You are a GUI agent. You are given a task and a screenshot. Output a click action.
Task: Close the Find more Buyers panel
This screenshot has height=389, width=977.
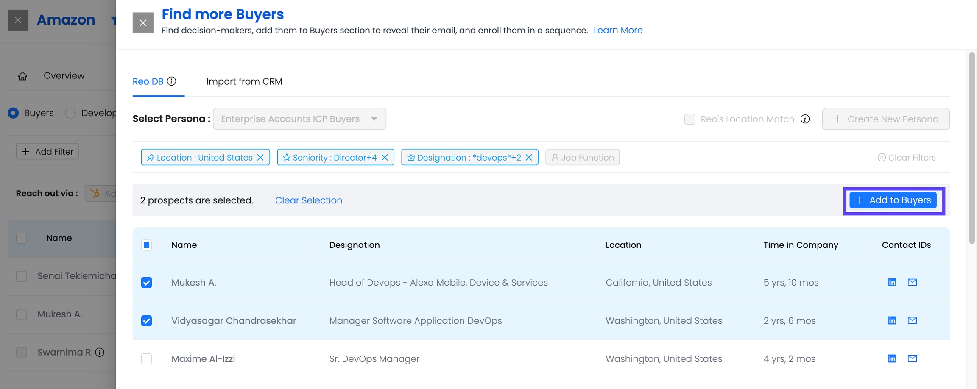[143, 23]
